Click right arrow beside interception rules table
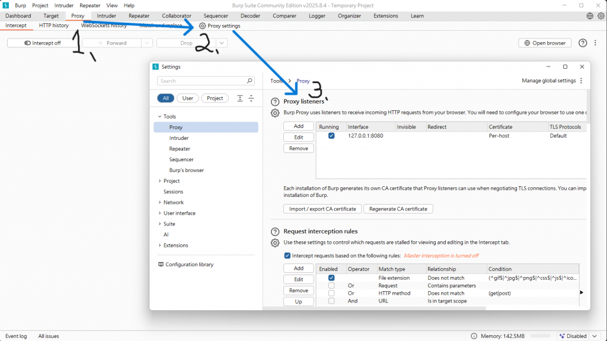This screenshot has height=341, width=607. [582, 292]
